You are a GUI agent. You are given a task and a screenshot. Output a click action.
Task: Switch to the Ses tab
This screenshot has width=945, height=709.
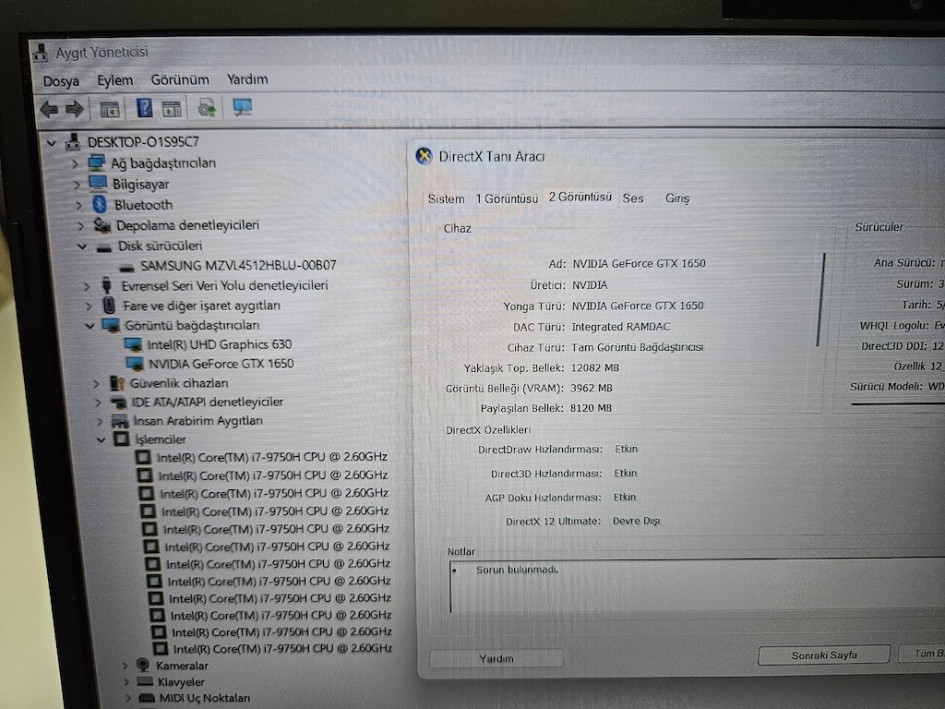click(x=633, y=198)
